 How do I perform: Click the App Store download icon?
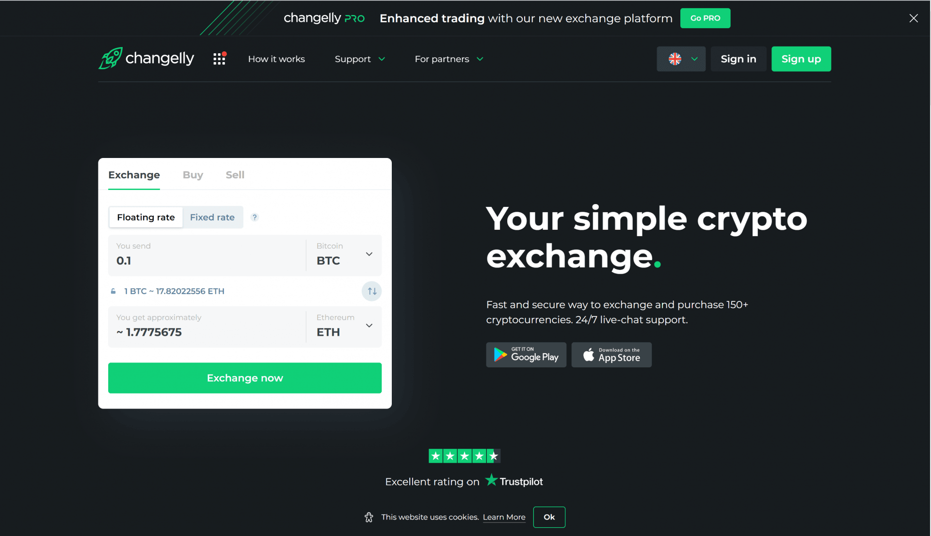click(x=611, y=355)
